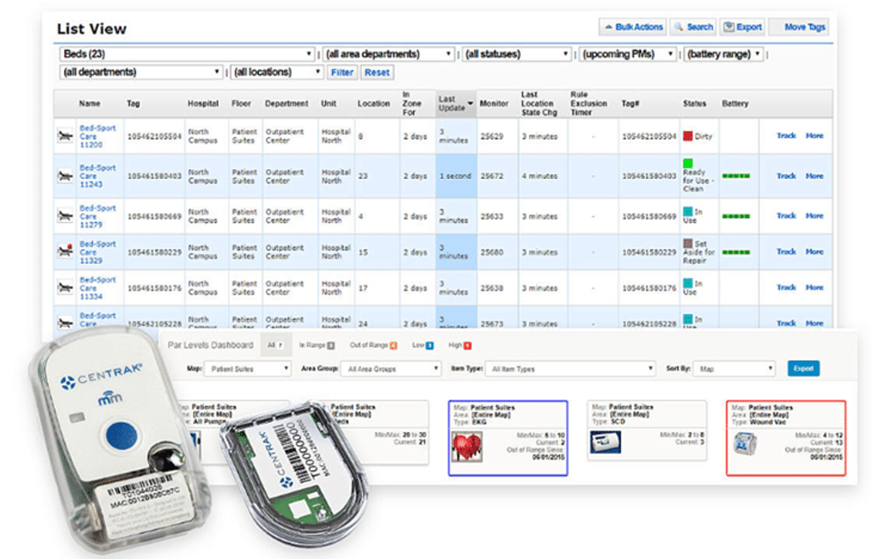Open the Bed-Sport Care 11279 link

97,216
